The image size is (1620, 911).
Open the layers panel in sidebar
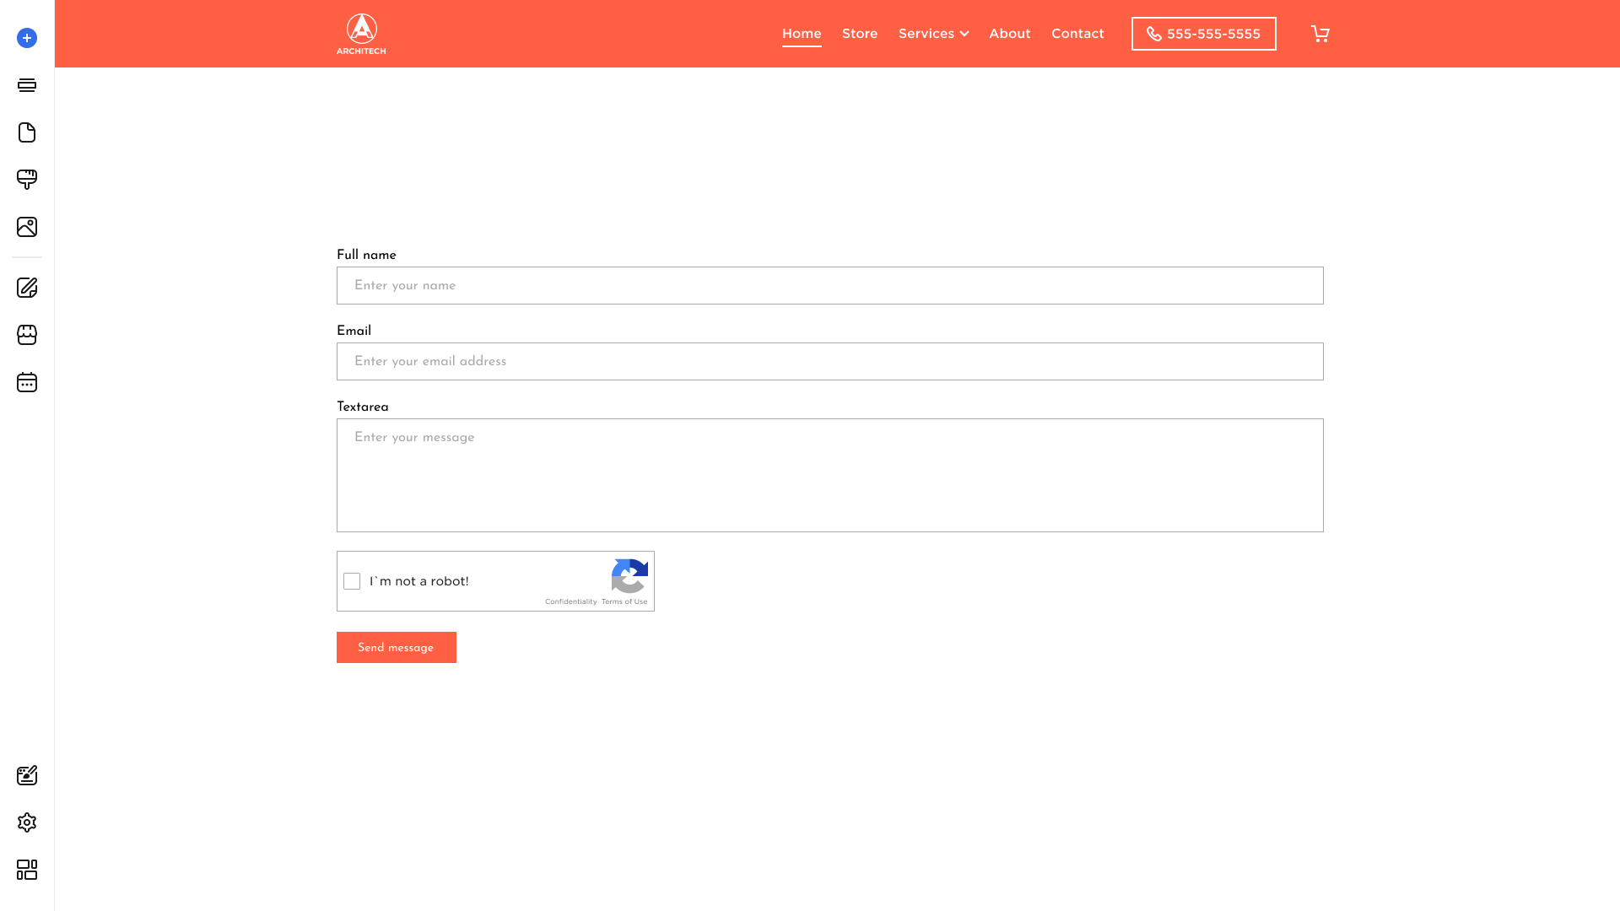27,85
